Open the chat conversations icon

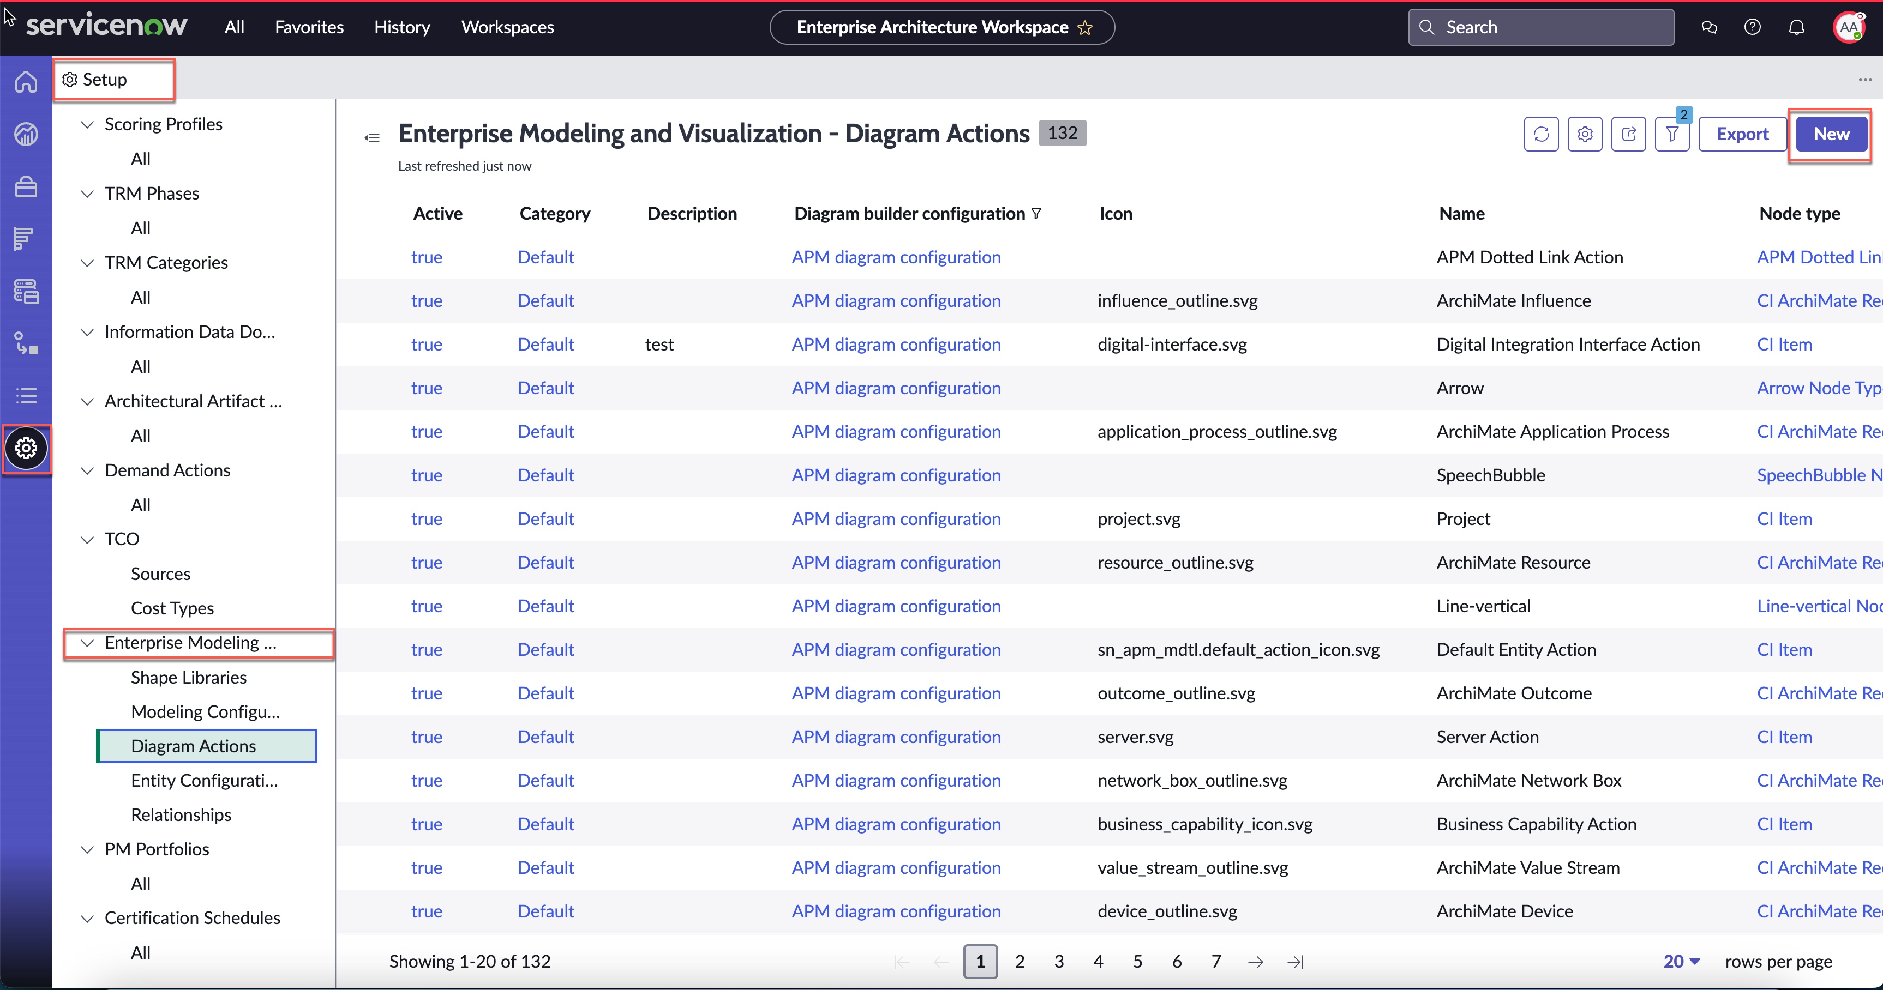pyautogui.click(x=1709, y=27)
